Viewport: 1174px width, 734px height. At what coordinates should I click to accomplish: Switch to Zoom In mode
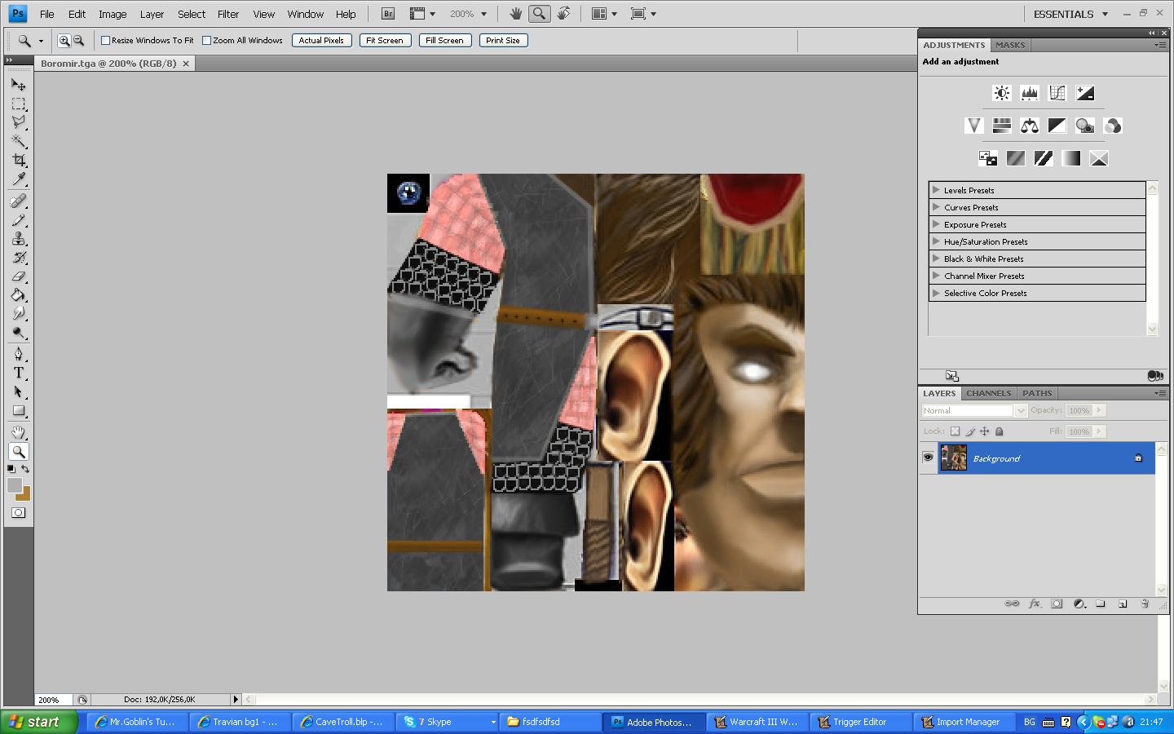pyautogui.click(x=64, y=40)
